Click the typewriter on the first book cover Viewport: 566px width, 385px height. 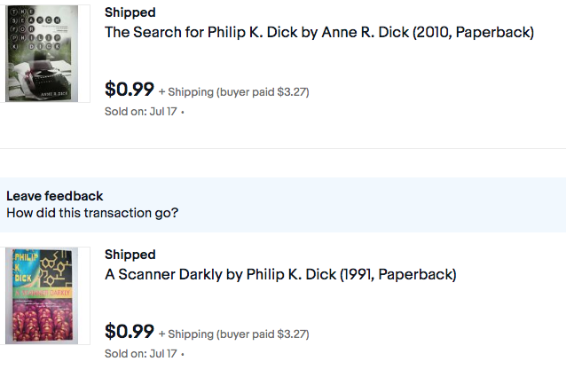coord(46,75)
